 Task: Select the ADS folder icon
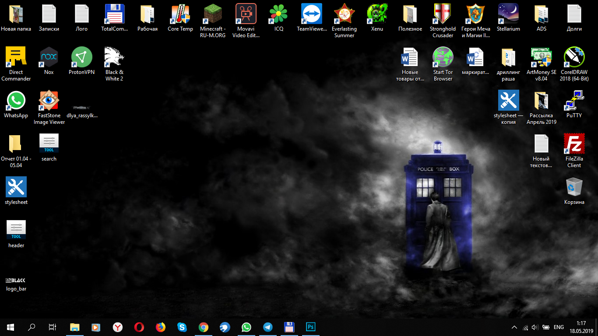coord(542,14)
